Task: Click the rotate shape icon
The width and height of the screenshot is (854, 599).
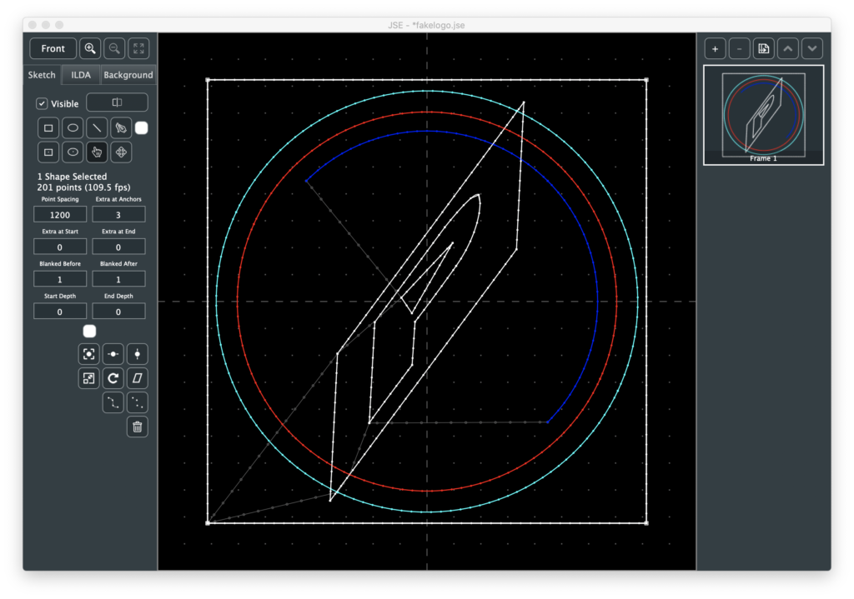Action: pos(113,378)
